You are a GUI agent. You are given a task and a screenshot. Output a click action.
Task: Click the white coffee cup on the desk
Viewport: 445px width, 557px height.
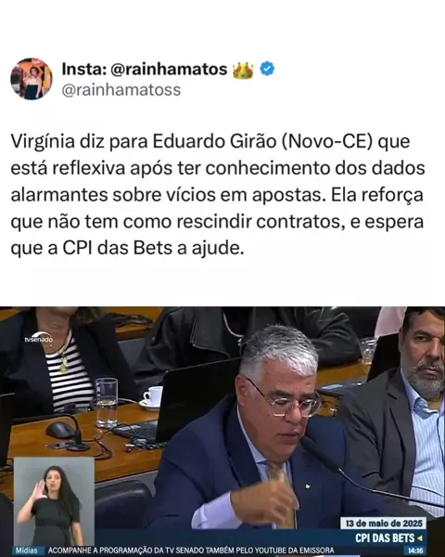click(153, 397)
